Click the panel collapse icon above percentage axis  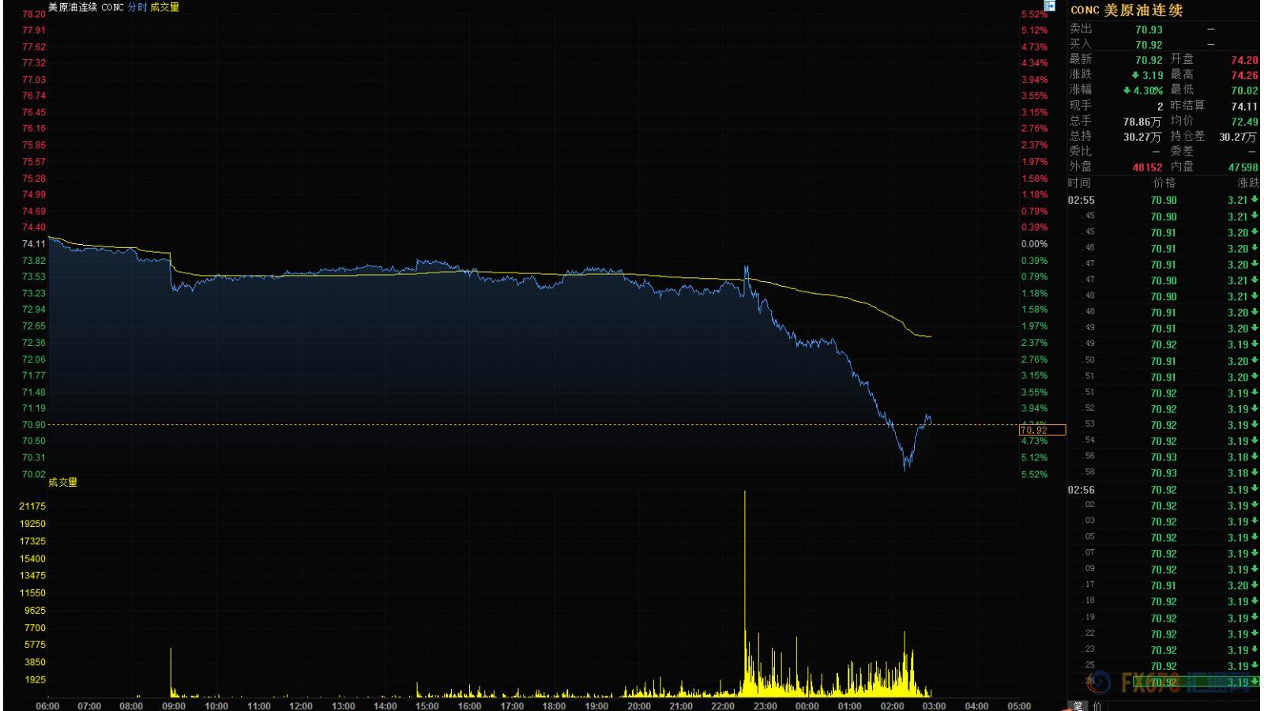(1050, 6)
